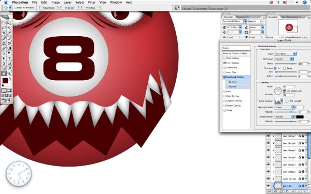Select the Move tool

(9, 23)
